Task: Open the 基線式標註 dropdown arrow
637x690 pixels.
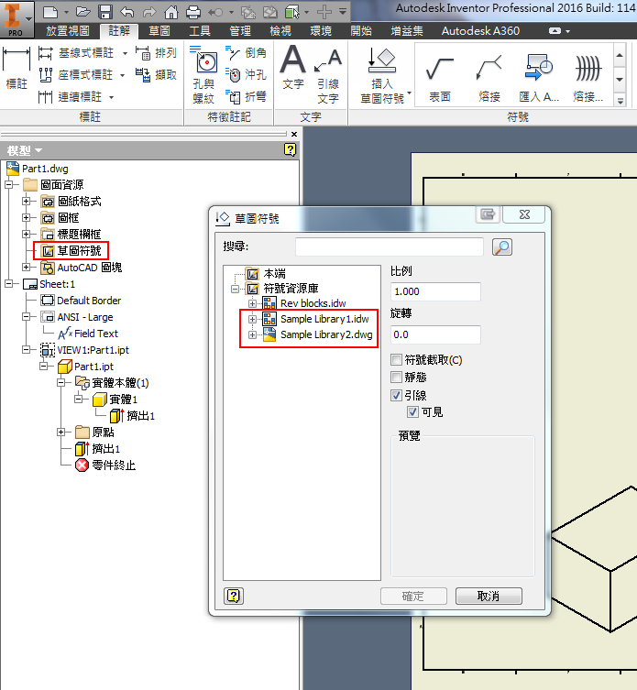Action: click(x=125, y=54)
